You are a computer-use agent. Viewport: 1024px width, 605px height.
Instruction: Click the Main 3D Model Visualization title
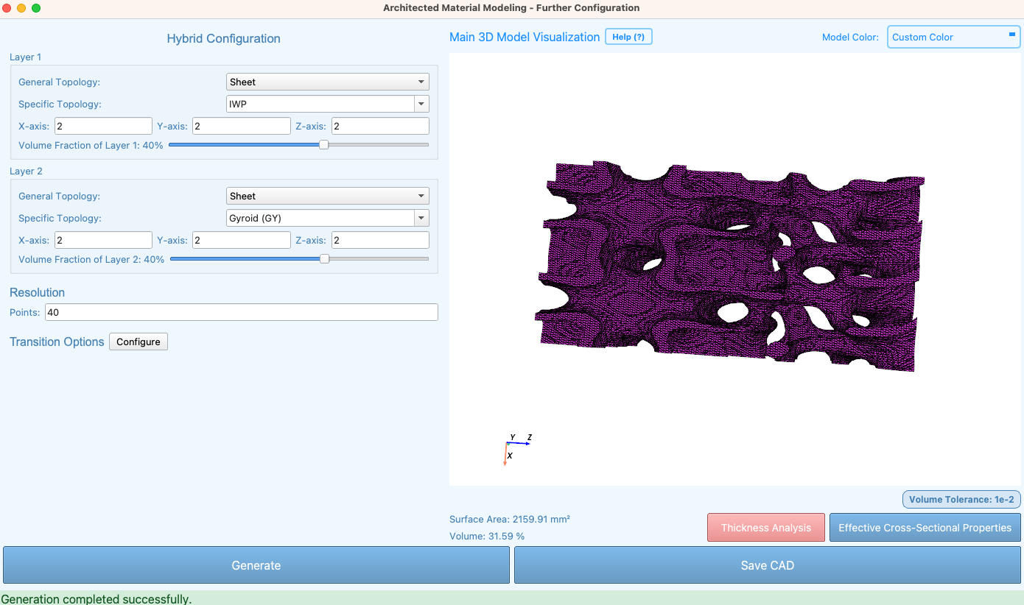click(x=525, y=37)
